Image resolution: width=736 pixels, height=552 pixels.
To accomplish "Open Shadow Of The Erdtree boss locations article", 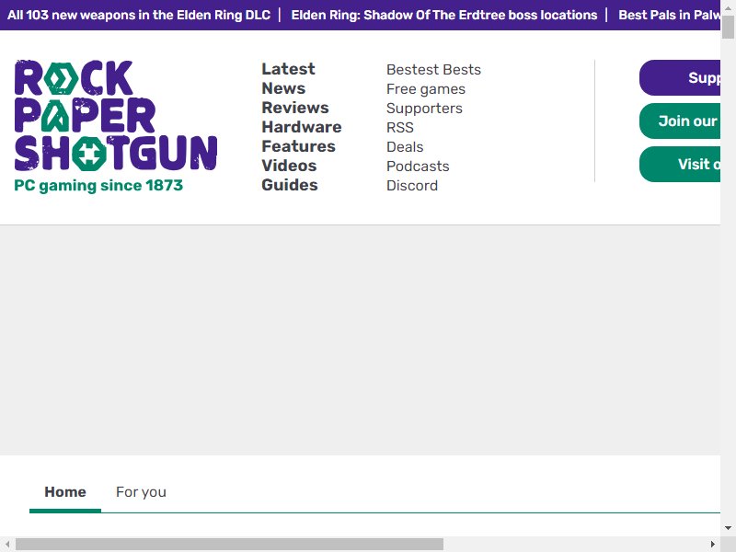I will [444, 15].
